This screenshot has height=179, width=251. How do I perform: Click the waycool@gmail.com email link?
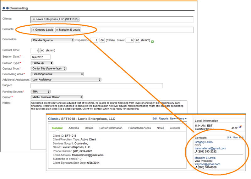tap(207, 164)
